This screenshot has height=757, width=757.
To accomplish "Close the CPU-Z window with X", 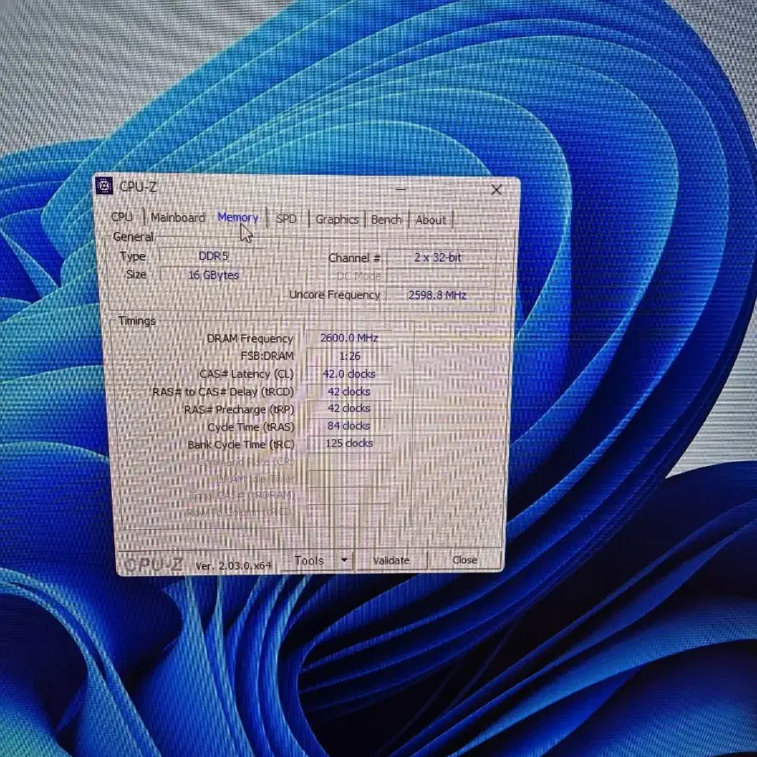I will [496, 190].
